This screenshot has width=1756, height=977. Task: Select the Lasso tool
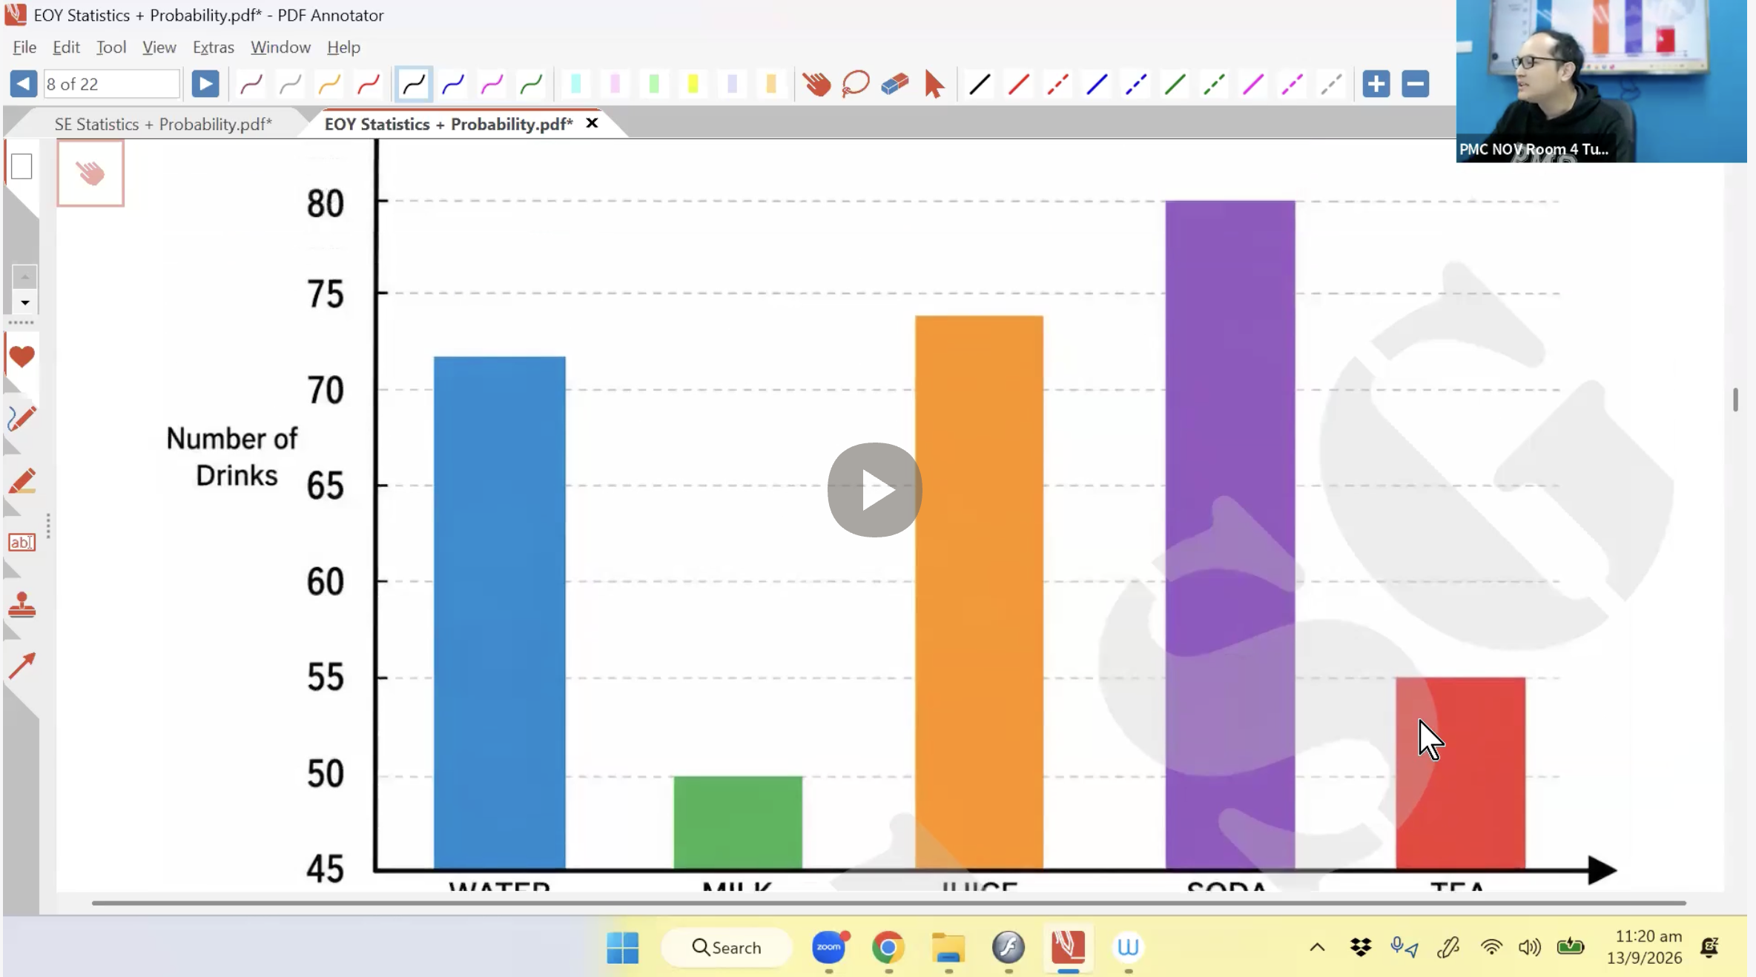[x=855, y=84]
